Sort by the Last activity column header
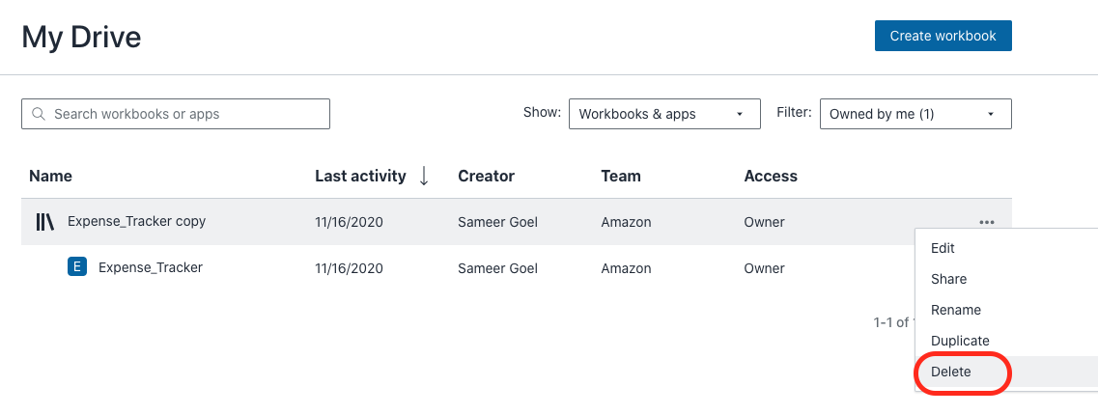1098x414 pixels. [360, 176]
